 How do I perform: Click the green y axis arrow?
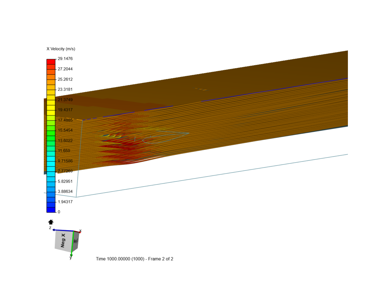72,244
